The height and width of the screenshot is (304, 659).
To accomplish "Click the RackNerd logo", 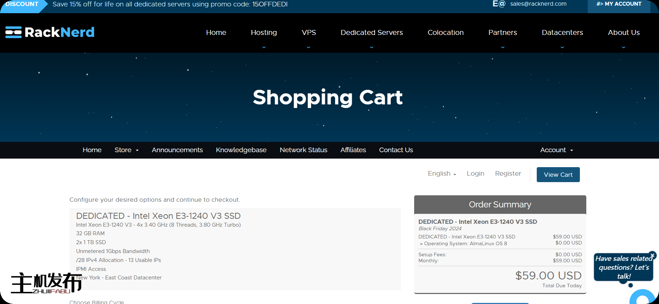I will [x=50, y=32].
